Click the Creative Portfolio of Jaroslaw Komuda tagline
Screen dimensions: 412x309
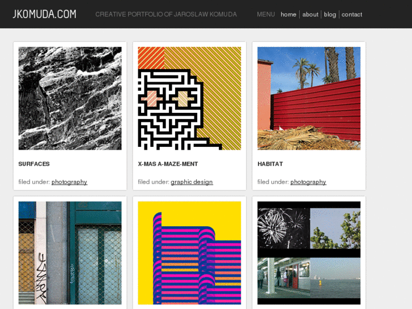click(x=166, y=15)
